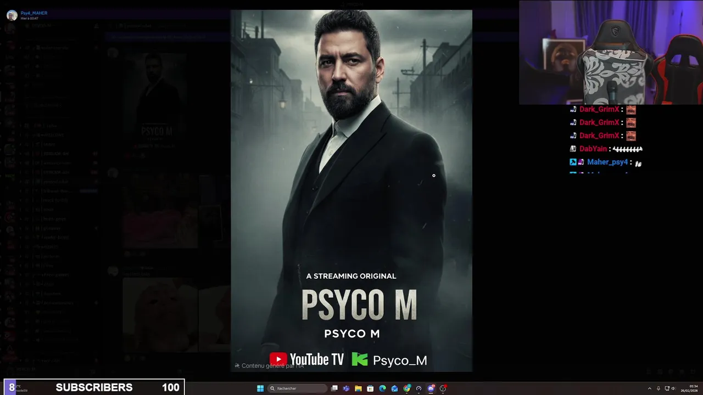Open Task View from the taskbar

click(x=334, y=388)
